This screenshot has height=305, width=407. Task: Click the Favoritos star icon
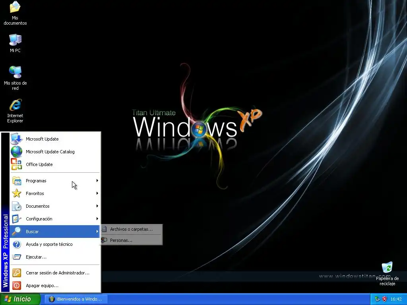click(x=17, y=193)
